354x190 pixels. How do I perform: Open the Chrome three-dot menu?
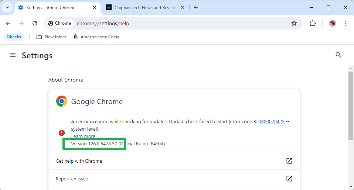pyautogui.click(x=346, y=23)
